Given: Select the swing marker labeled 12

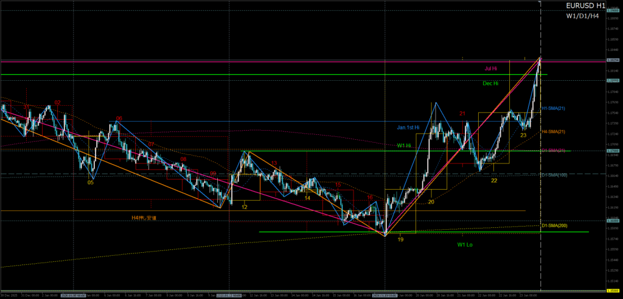Looking at the screenshot, I should (244, 207).
